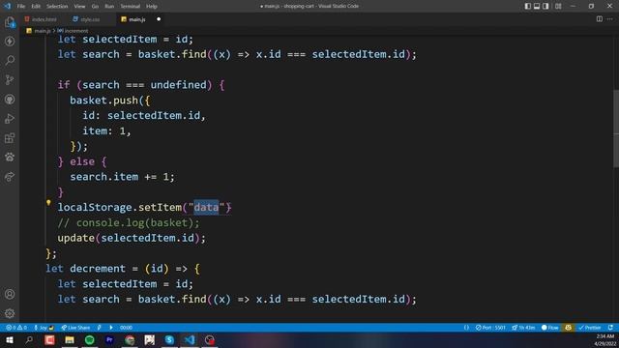Open the Explorer view in activity bar

(10, 22)
